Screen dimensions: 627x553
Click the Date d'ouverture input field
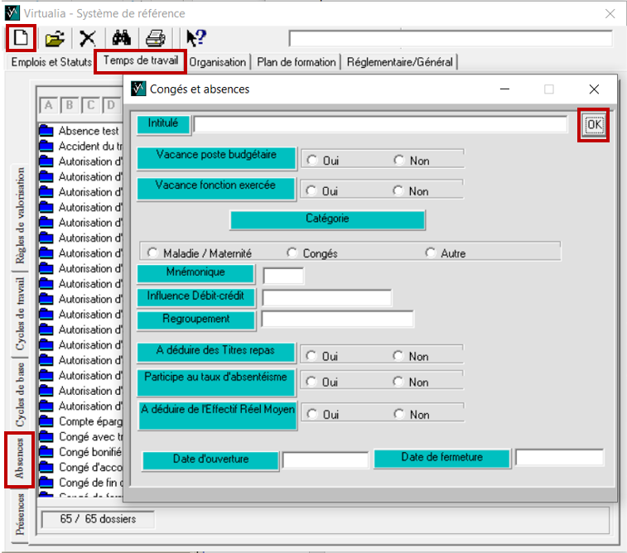click(x=325, y=460)
